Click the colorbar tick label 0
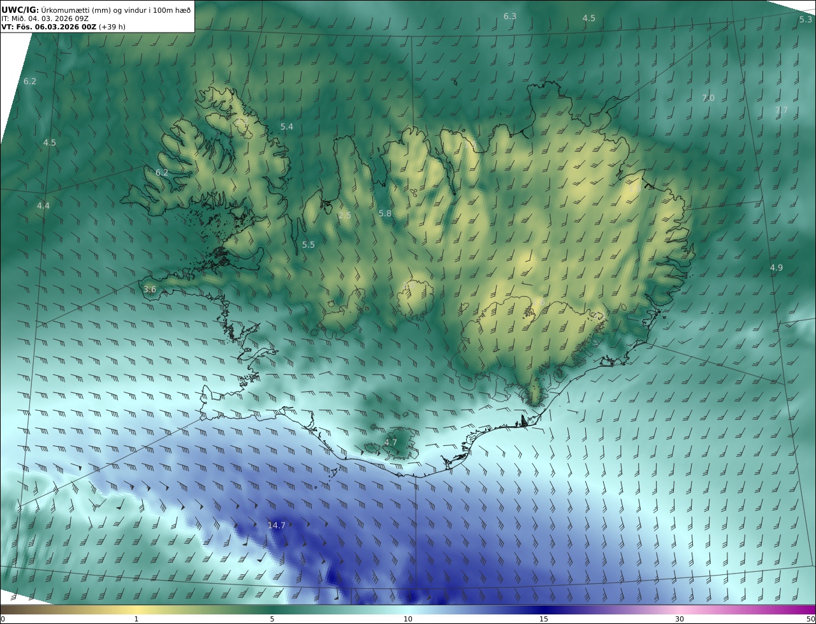 (3, 619)
